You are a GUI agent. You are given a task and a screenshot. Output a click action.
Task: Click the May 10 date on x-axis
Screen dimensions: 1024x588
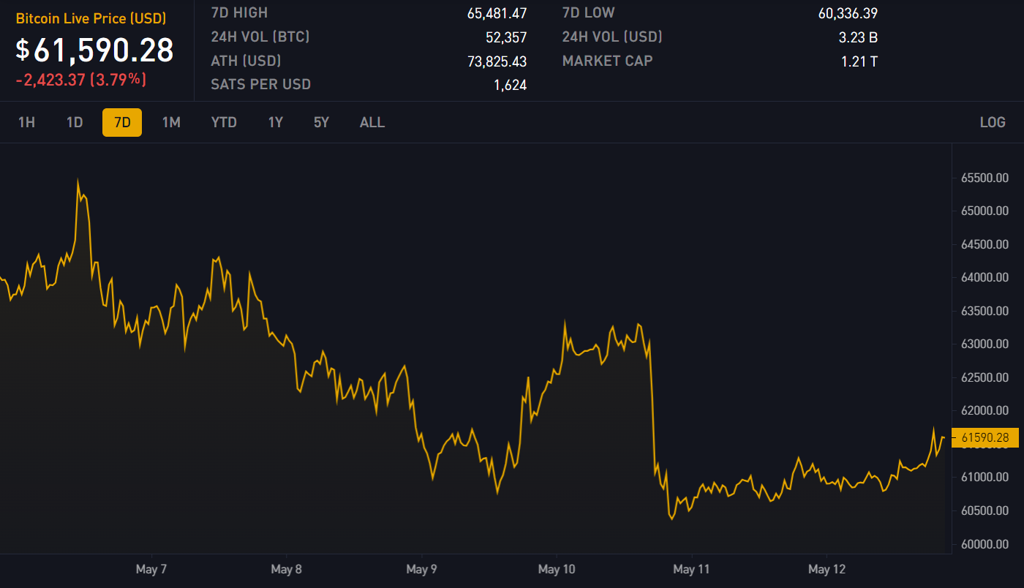click(557, 569)
